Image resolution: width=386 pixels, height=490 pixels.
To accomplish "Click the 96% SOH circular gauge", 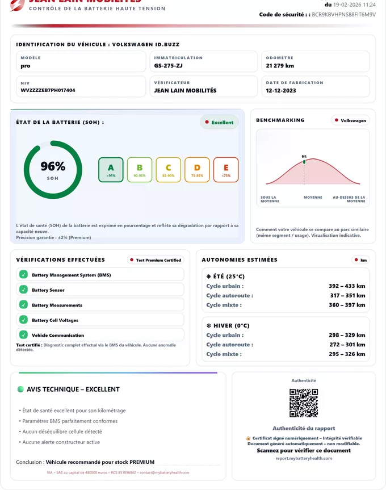I will pyautogui.click(x=53, y=170).
